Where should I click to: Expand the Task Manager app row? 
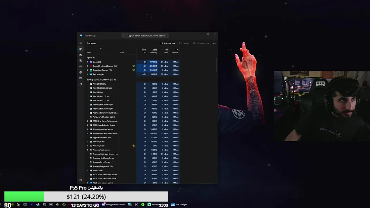coord(88,74)
